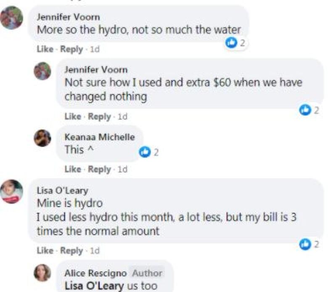Viewport: 328px width, 292px height.
Task: Open Jennifer Voorn's top comment profile picture
Action: click(x=11, y=19)
